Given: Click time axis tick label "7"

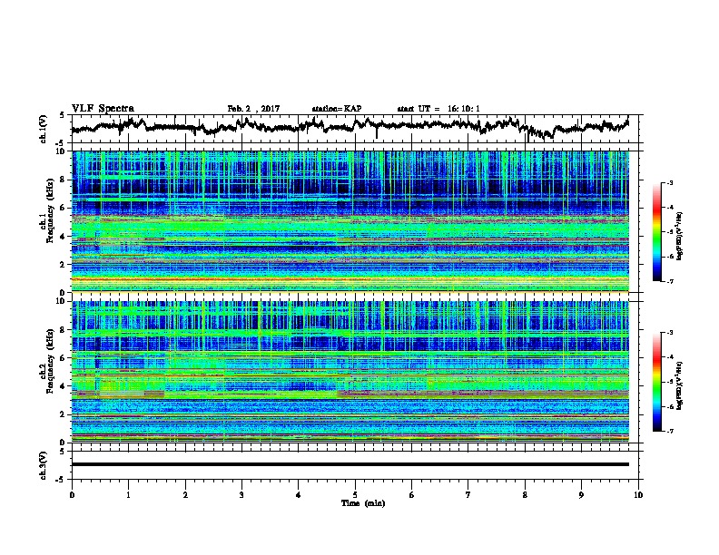Looking at the screenshot, I should (x=468, y=495).
